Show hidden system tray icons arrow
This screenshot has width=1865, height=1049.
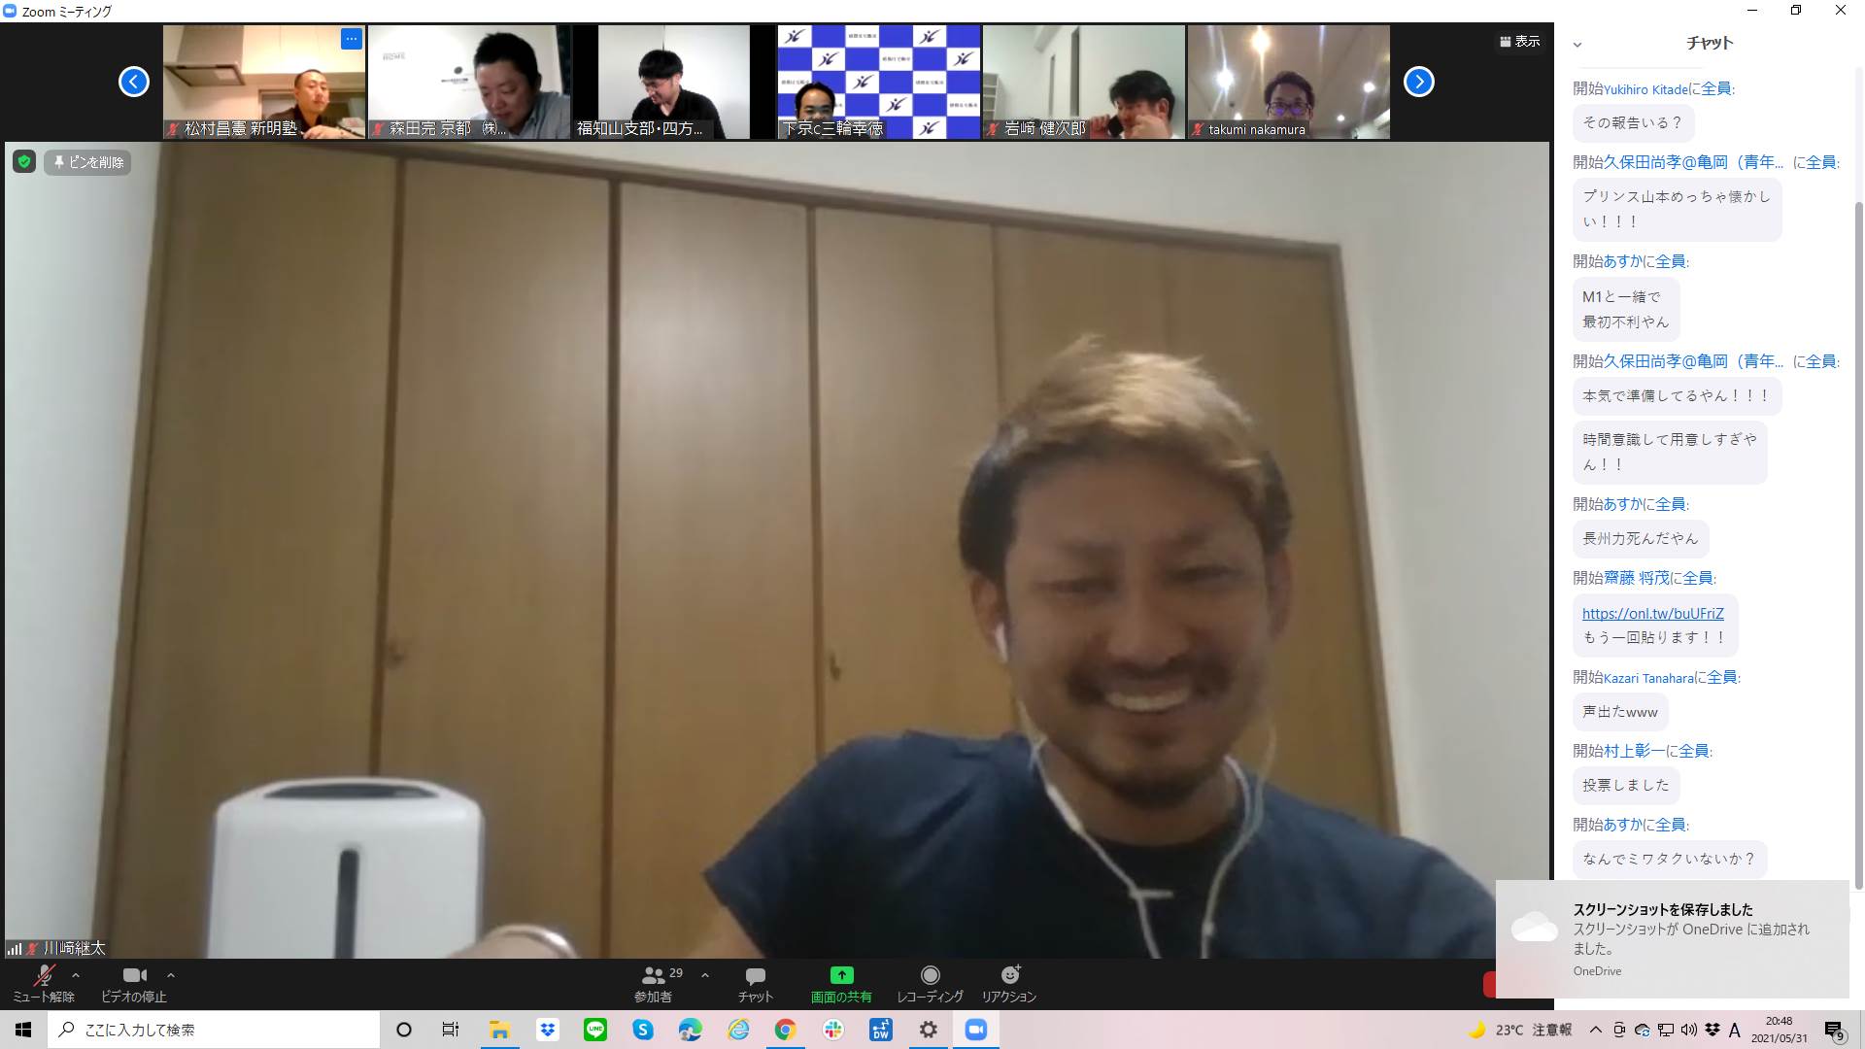1596,1030
